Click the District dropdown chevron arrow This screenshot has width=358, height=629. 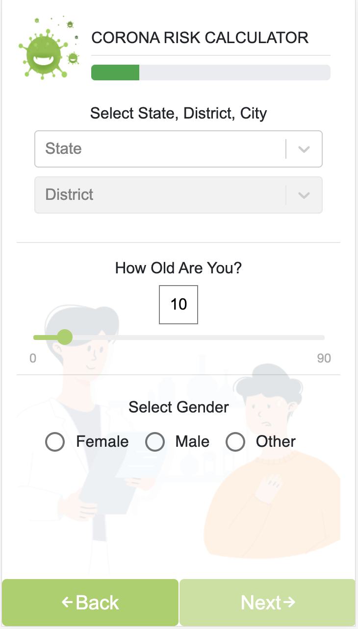coord(304,195)
